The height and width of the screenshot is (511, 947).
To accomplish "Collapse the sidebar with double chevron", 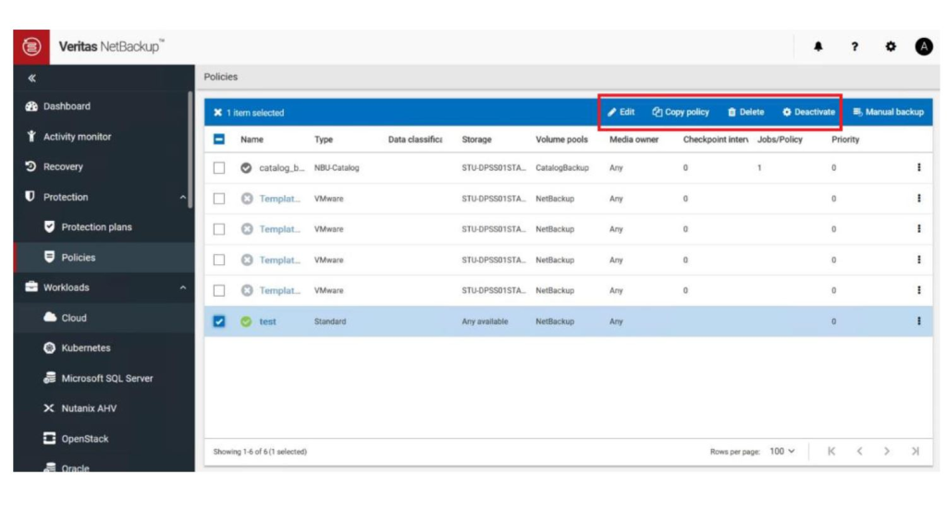I will point(32,78).
